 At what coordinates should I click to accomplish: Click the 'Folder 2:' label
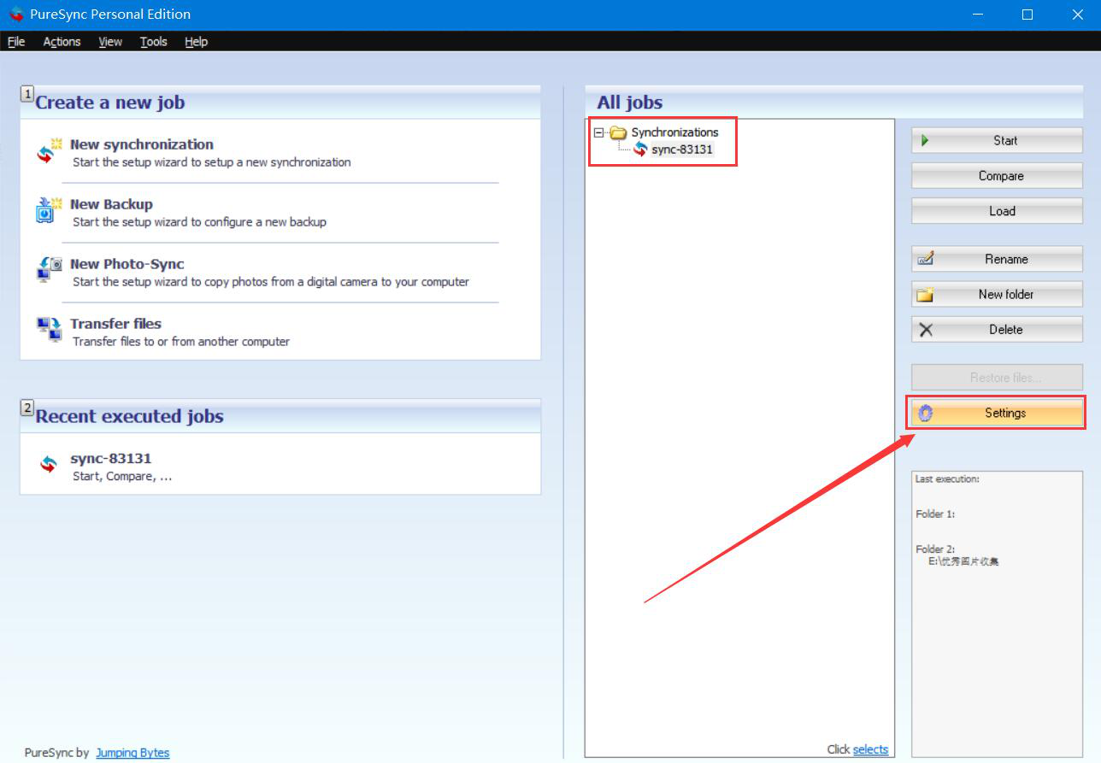935,549
